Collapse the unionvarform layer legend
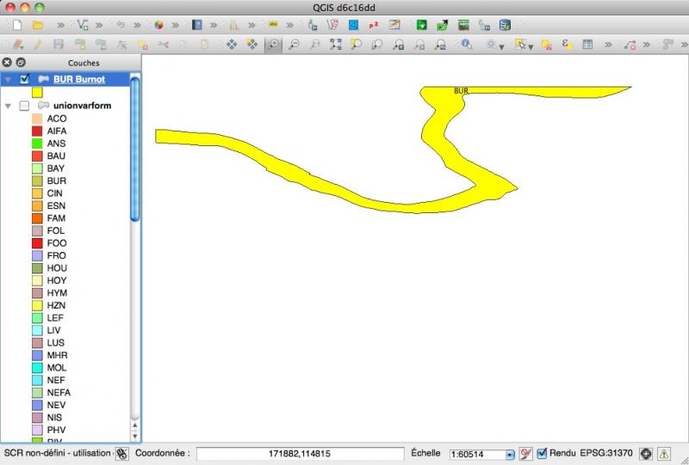This screenshot has width=689, height=465. [x=9, y=106]
